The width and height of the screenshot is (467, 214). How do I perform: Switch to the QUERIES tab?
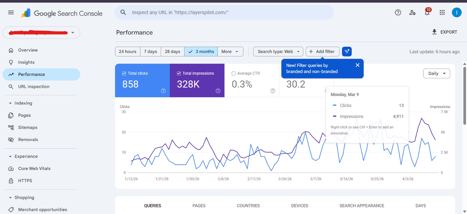pos(153,206)
